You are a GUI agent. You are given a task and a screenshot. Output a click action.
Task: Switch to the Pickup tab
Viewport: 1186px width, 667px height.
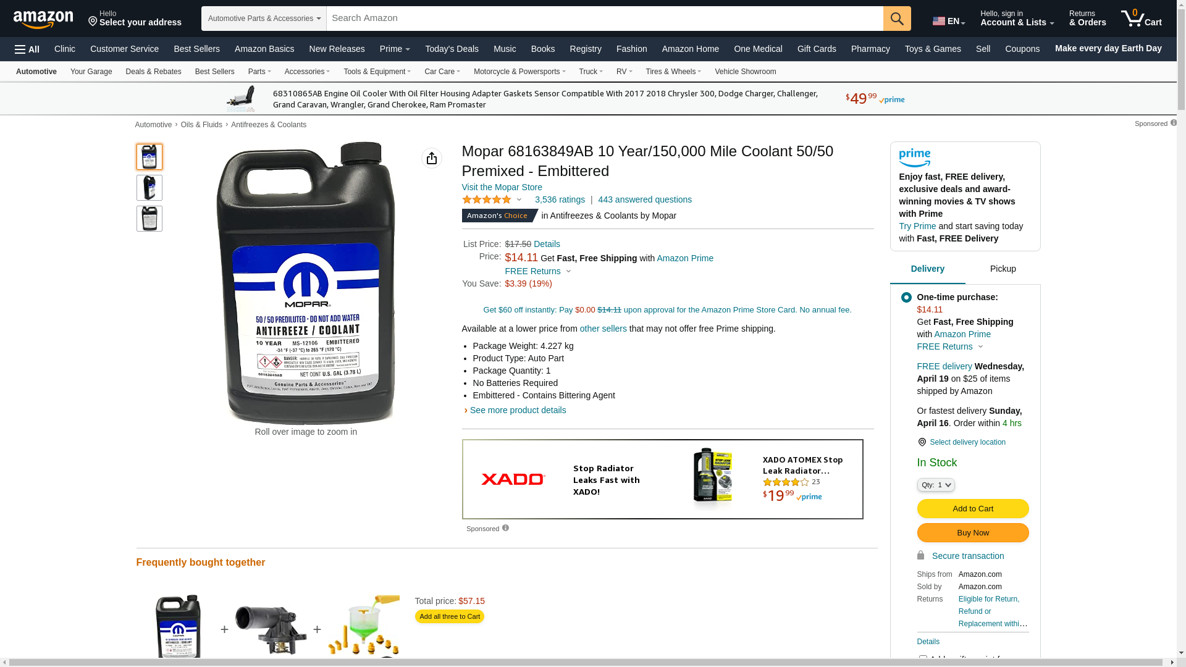(x=1003, y=269)
